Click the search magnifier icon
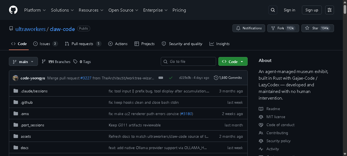This screenshot has height=156, width=347. [273, 10]
